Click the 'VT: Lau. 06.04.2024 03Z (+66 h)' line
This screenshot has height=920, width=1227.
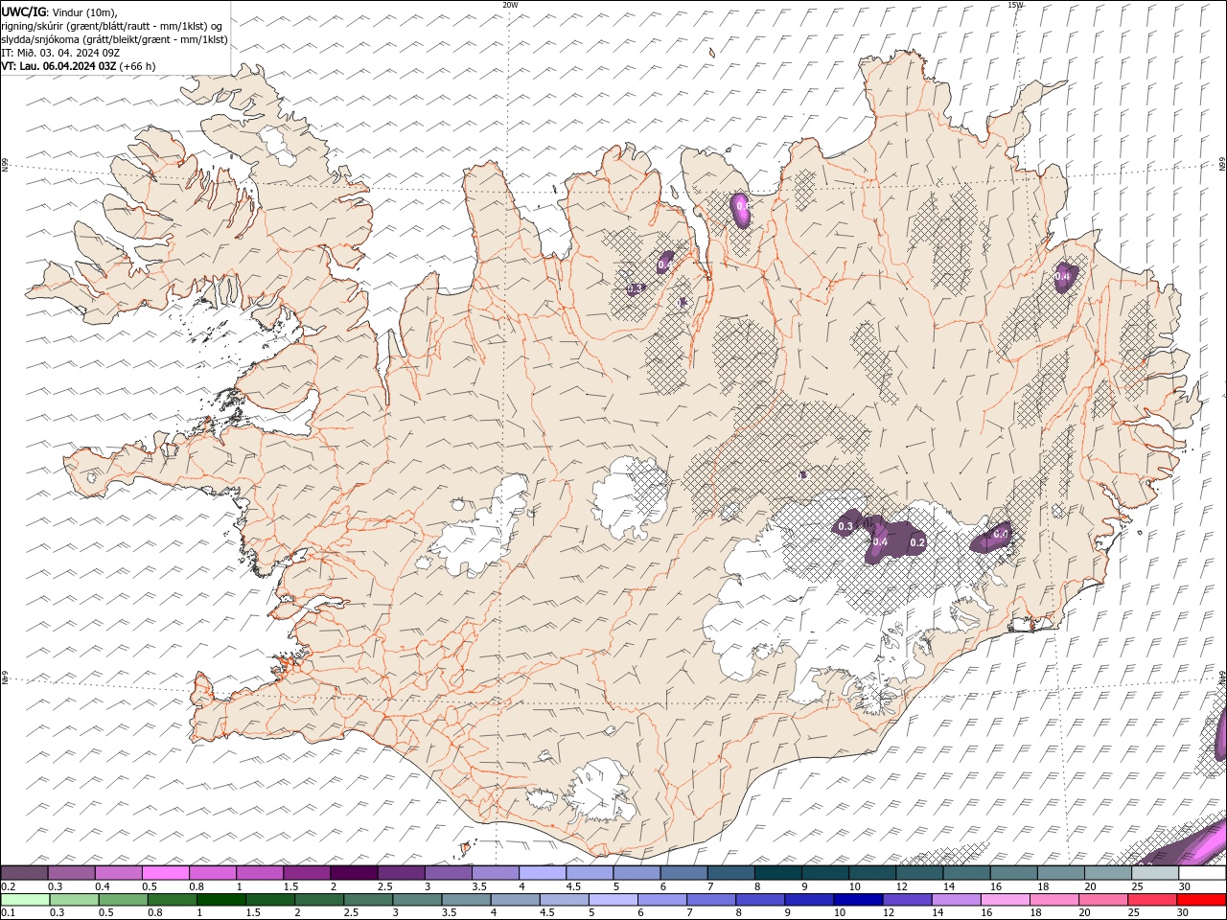point(79,66)
